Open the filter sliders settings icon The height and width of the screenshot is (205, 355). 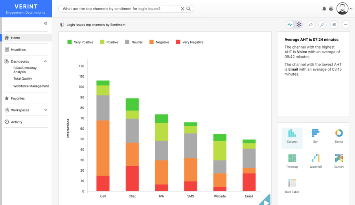point(334,25)
